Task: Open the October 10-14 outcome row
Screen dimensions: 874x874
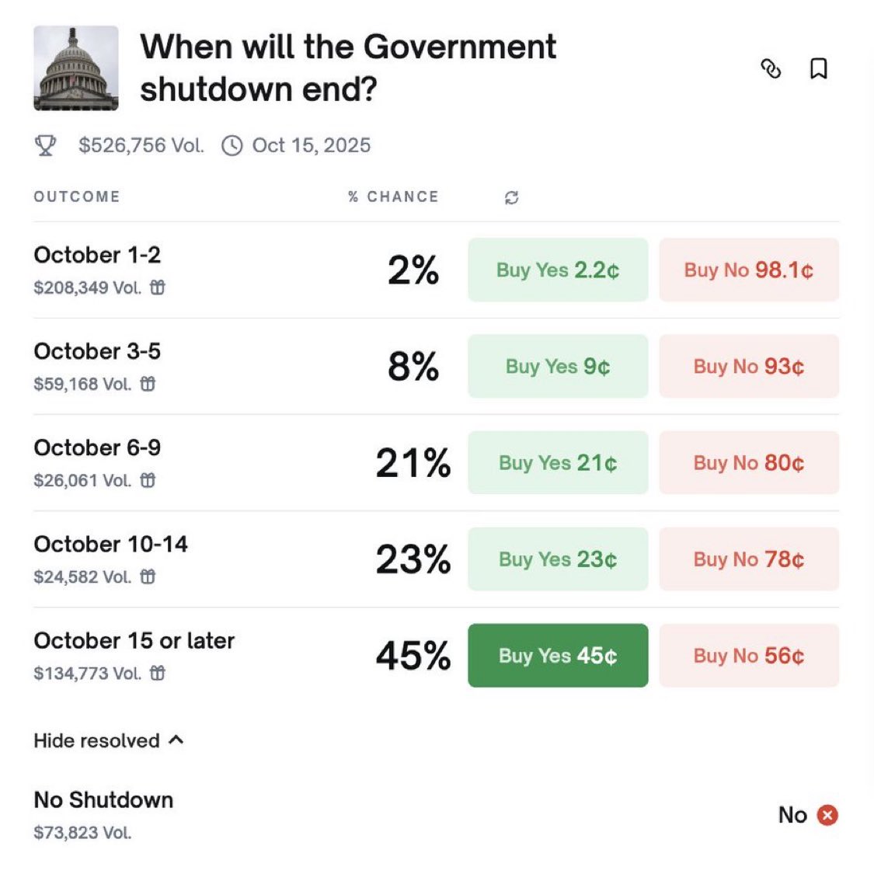Action: tap(111, 545)
